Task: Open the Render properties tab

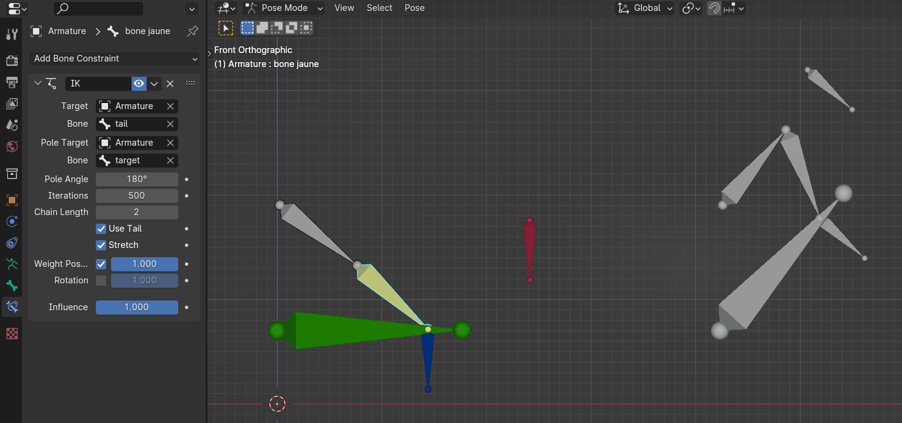Action: (x=12, y=60)
